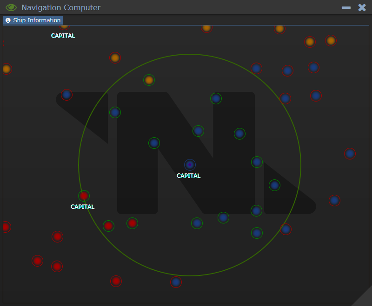
Task: Select the blue system just below the range circle
Action: 176,282
